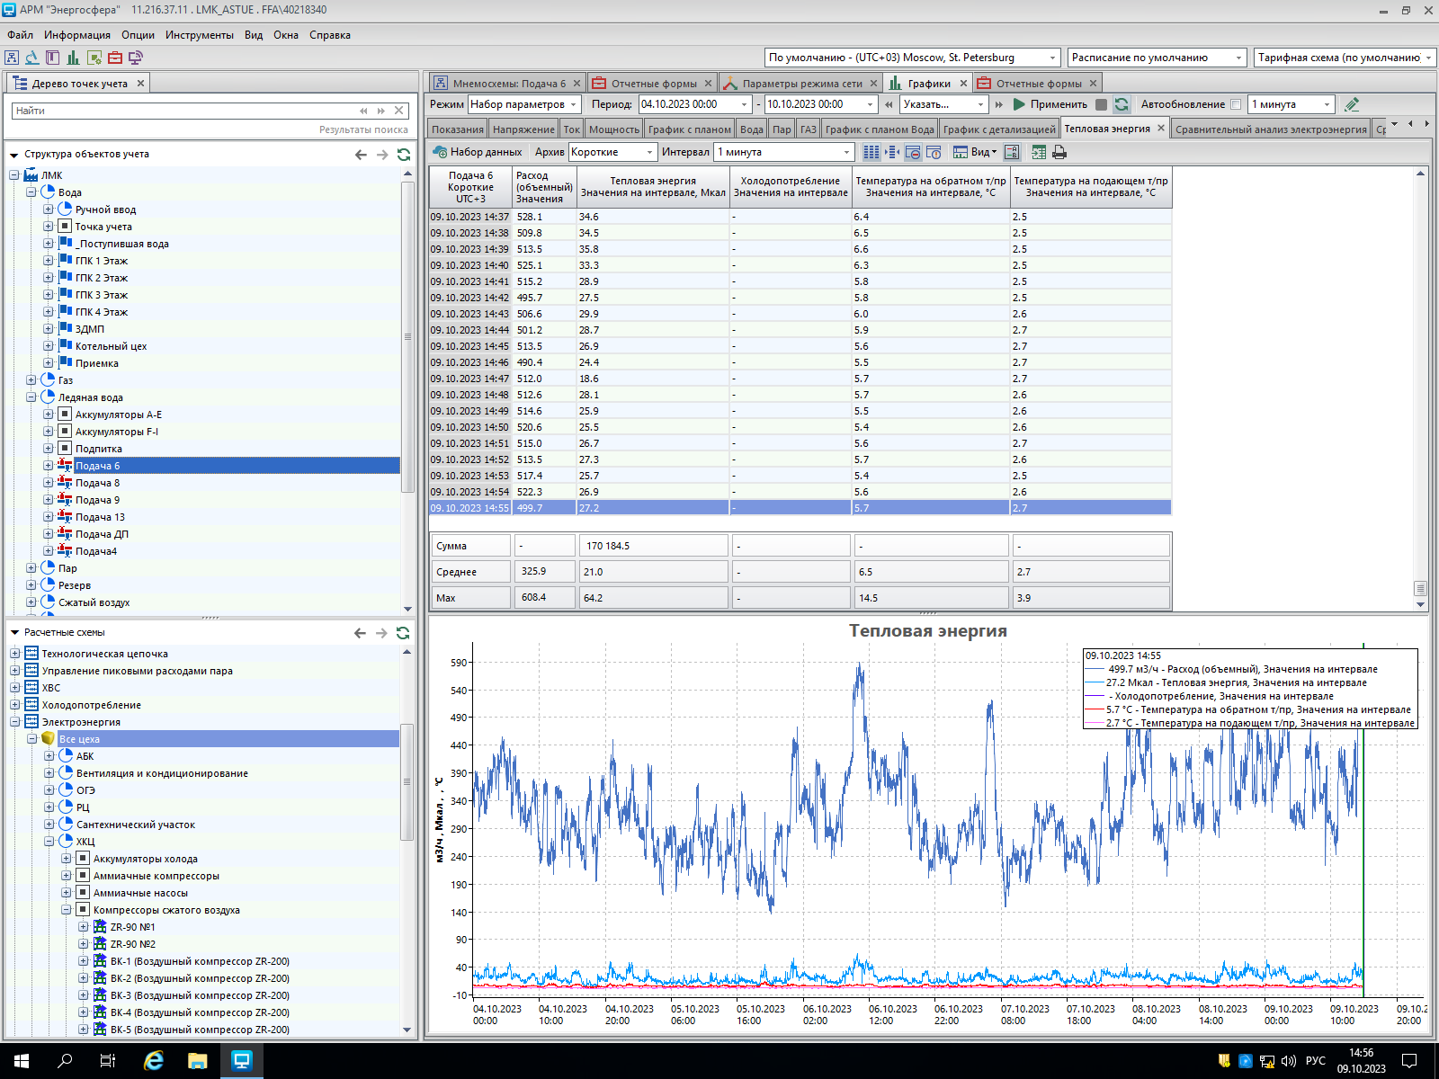Toggle checkbox for Аммиачные компрессоры
The width and height of the screenshot is (1439, 1079).
pos(83,876)
